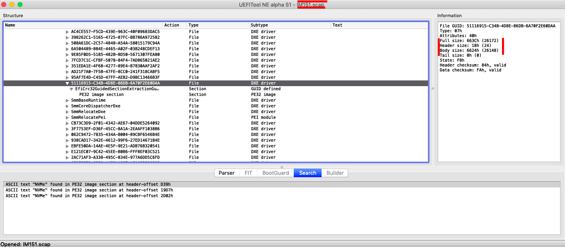Screen dimensions: 565x247
Task: Switch to the FIT tab
Action: pos(248,173)
